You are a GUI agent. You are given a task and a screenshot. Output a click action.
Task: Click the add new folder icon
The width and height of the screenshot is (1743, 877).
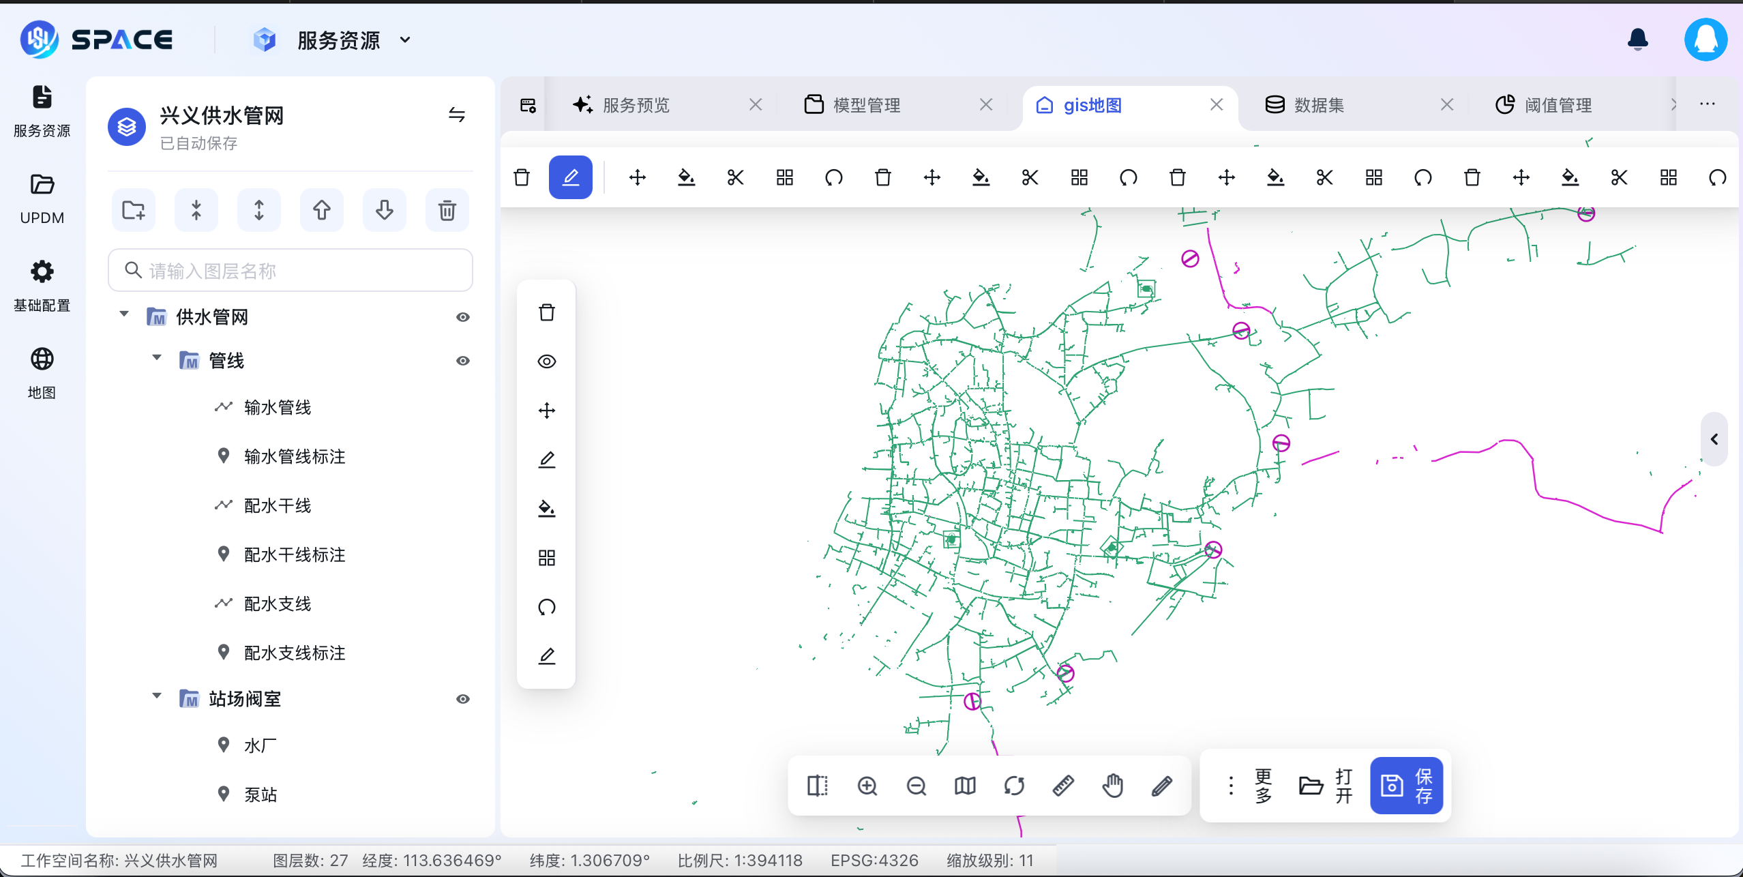tap(134, 210)
